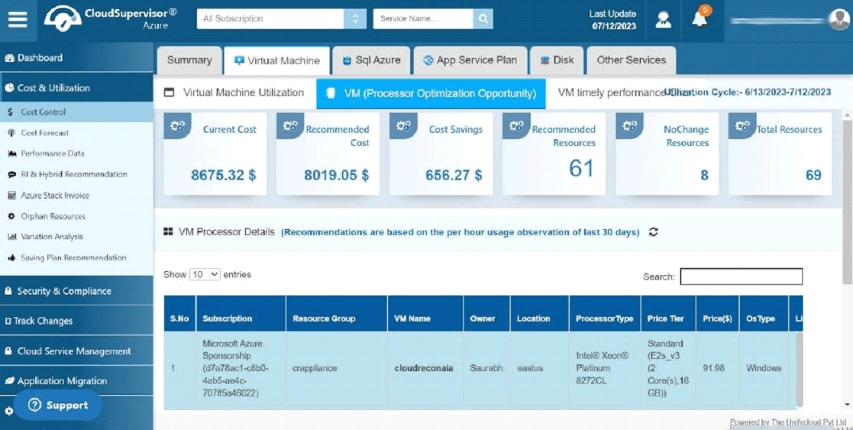Viewport: 853px width, 430px height.
Task: Click the CloudSupervisor cloud logo
Action: [x=62, y=19]
